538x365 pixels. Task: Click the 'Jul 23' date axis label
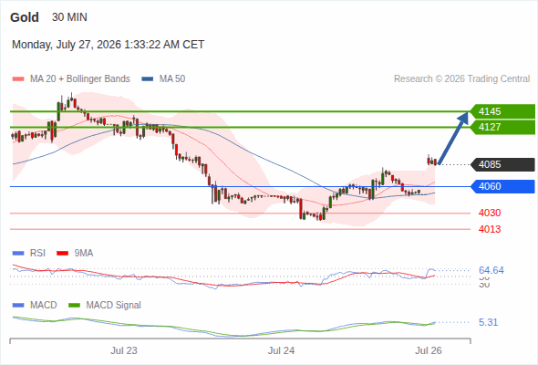(x=124, y=350)
